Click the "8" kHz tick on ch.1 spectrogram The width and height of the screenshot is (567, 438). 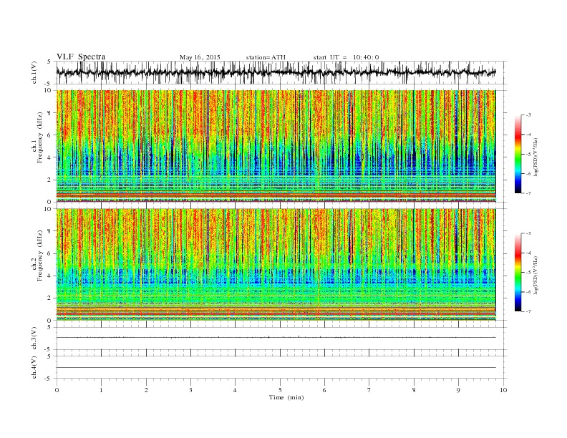(x=50, y=113)
